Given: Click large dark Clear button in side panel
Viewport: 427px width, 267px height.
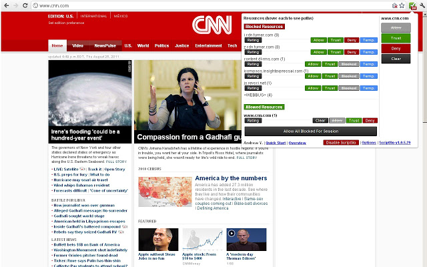Looking at the screenshot, I should [396, 59].
